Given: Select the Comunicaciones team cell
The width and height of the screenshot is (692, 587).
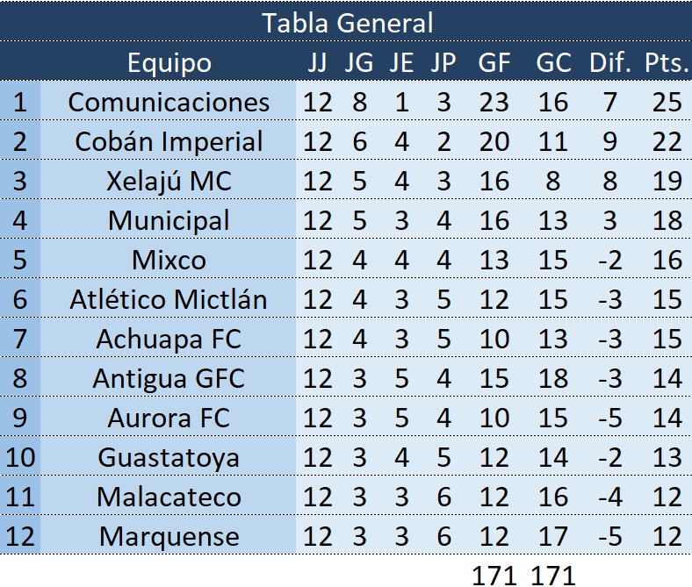Looking at the screenshot, I should (169, 103).
